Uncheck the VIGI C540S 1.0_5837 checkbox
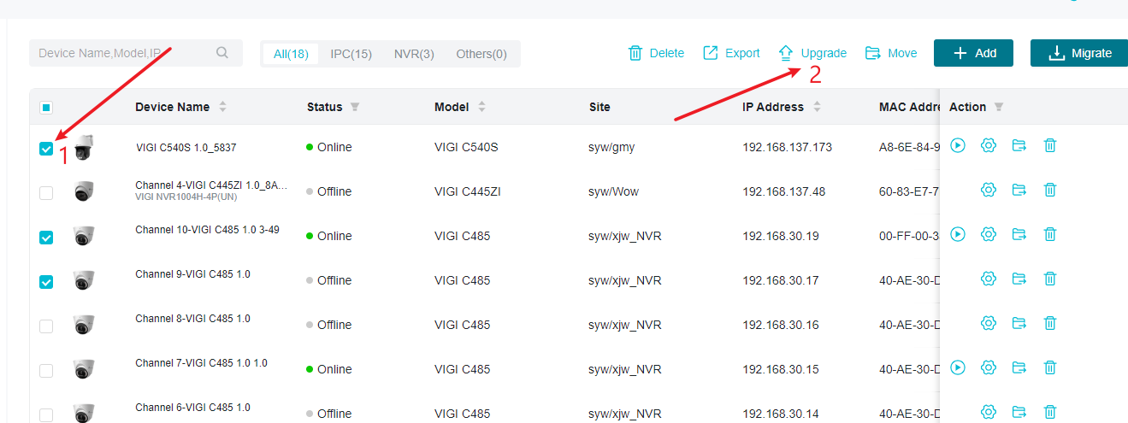 point(46,149)
